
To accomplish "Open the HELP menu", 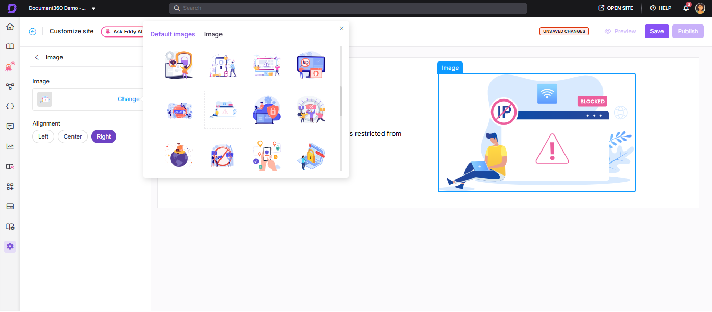I will point(660,8).
